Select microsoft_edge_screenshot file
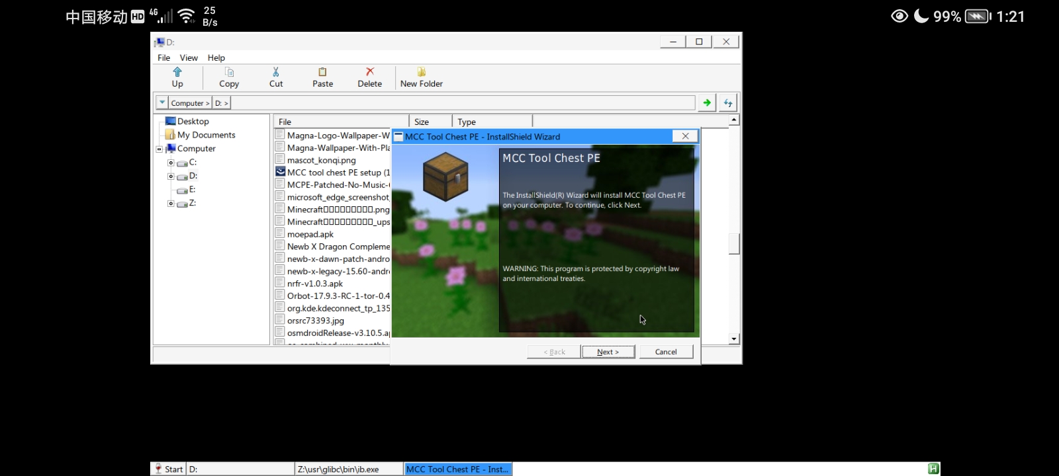This screenshot has width=1059, height=476. [x=333, y=197]
